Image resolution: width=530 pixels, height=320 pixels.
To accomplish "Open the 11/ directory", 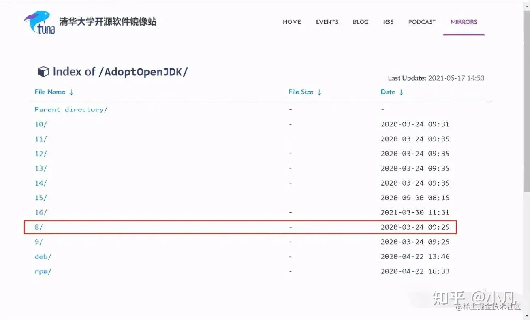I will pos(41,139).
